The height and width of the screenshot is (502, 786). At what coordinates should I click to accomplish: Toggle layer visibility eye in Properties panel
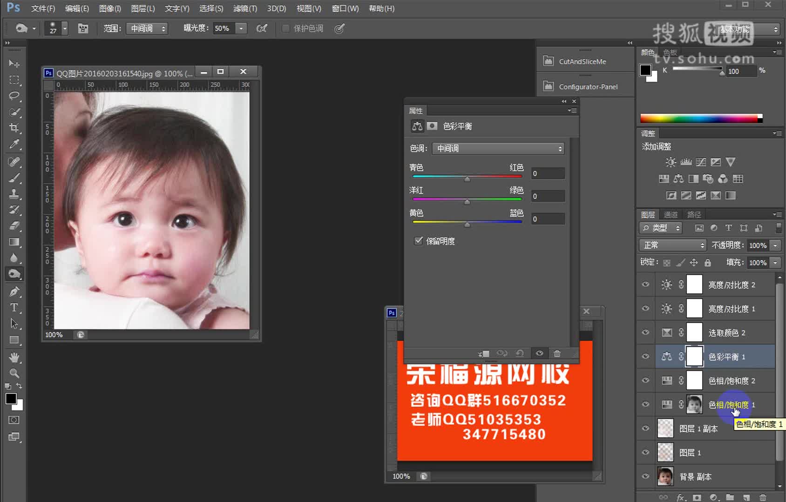coord(539,354)
